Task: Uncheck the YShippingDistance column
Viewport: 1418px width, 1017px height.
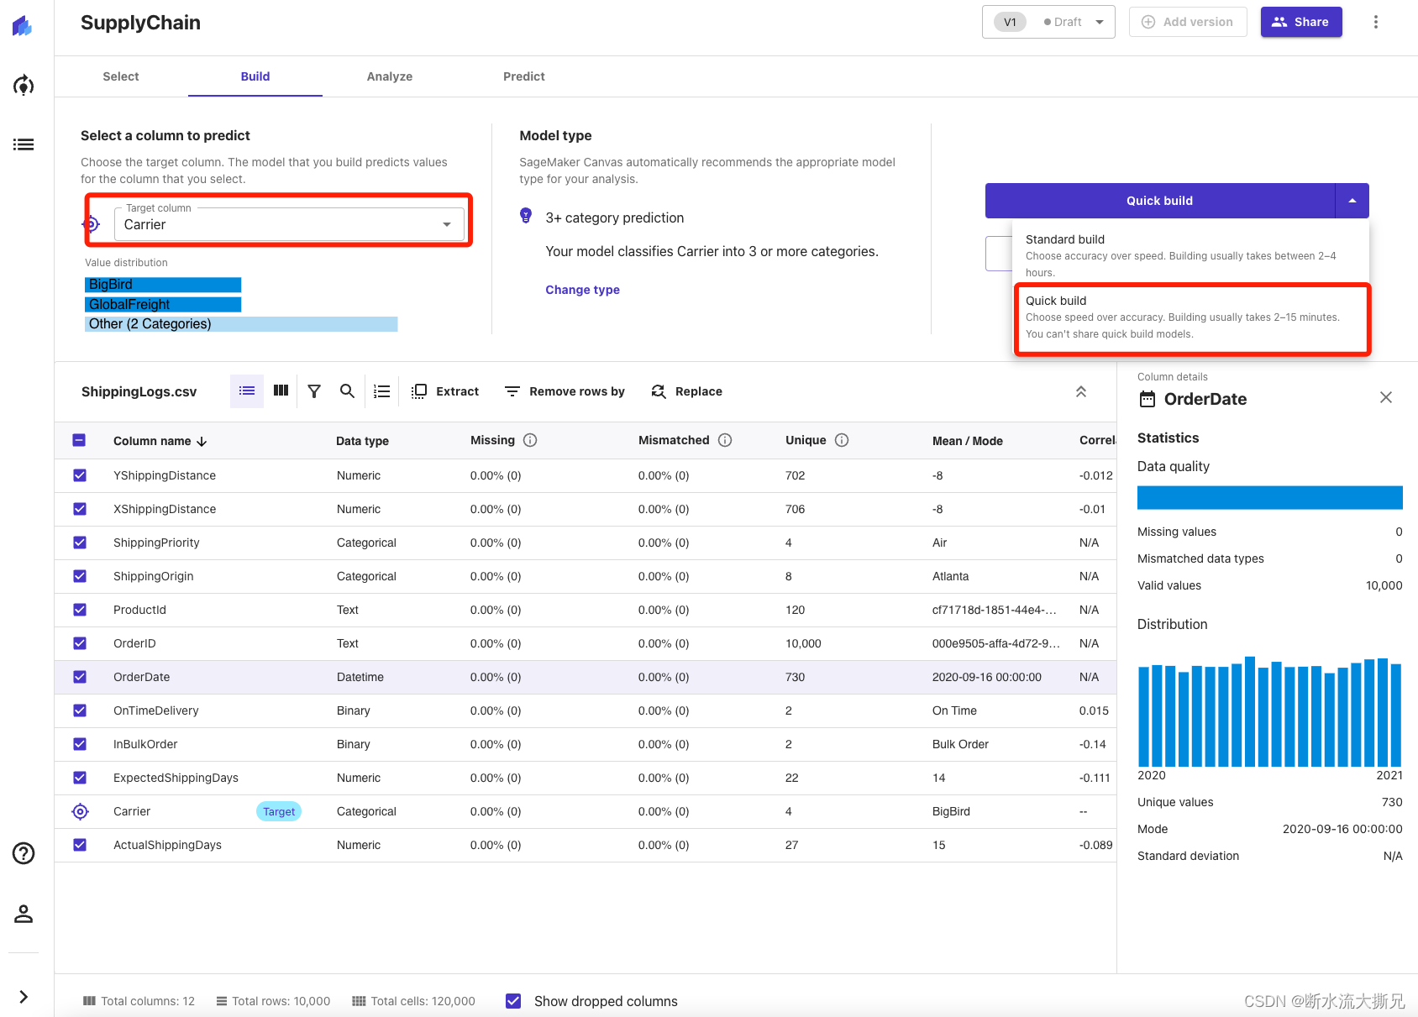Action: (80, 475)
